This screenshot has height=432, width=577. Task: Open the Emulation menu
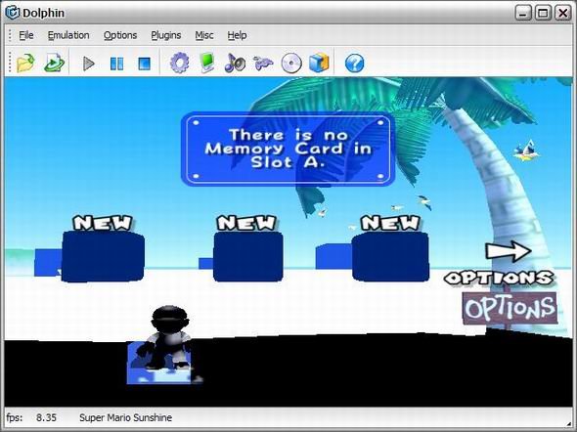pyautogui.click(x=68, y=35)
